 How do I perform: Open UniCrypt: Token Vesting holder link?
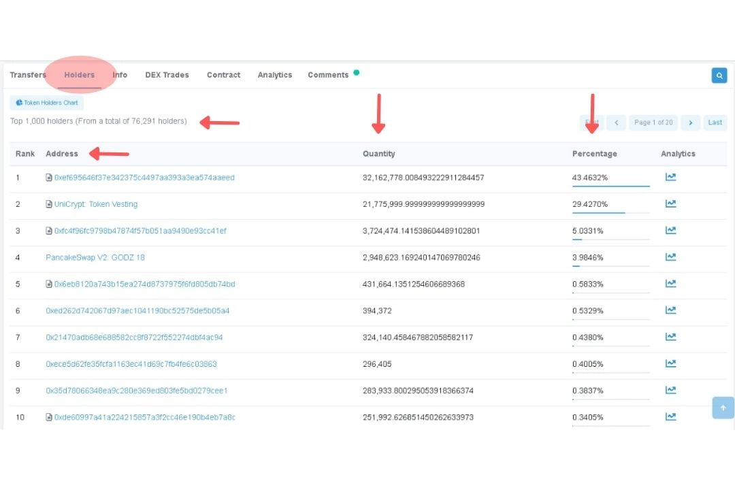tap(96, 204)
